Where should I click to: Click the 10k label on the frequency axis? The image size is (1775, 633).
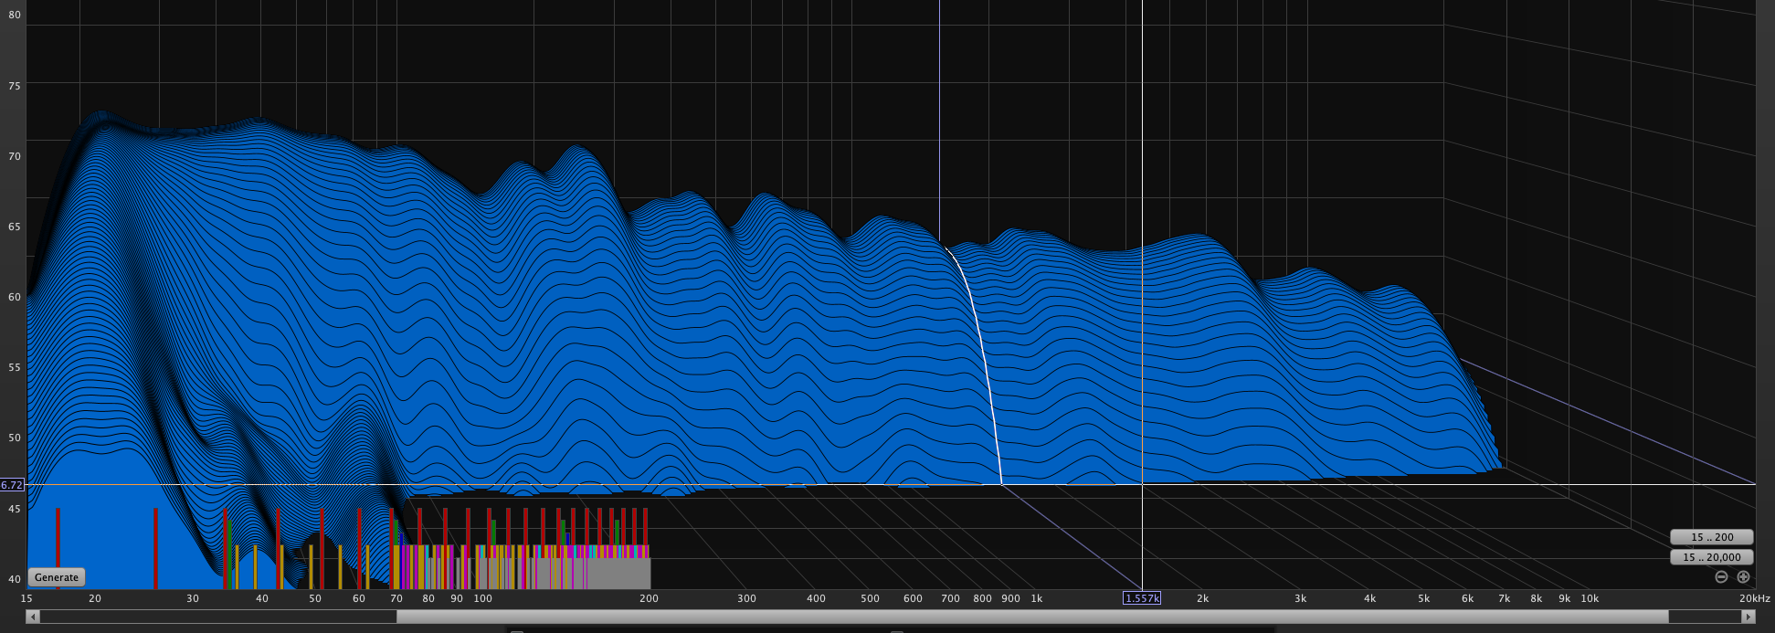1590,599
